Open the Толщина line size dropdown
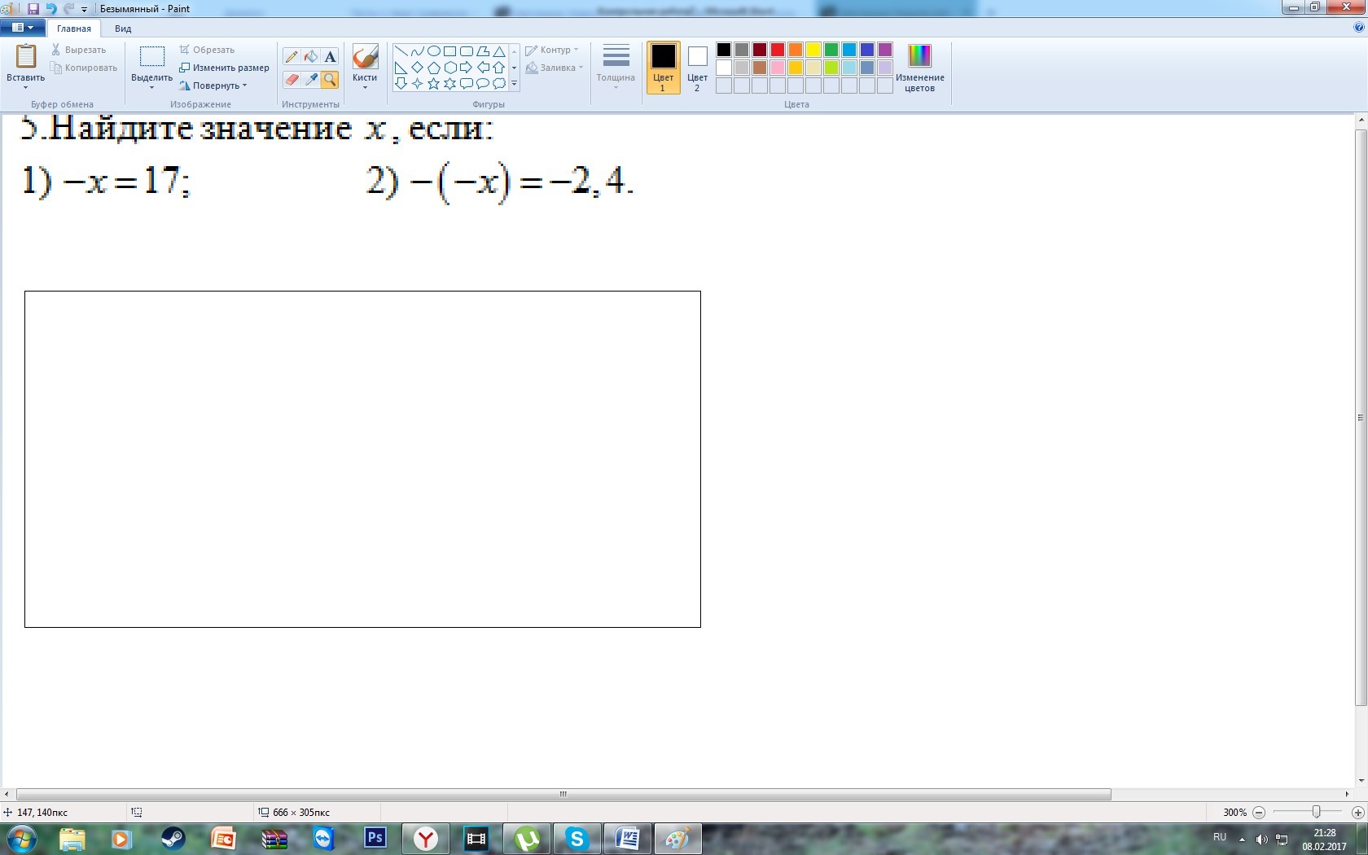Screen dimensions: 1368x855 [x=615, y=68]
